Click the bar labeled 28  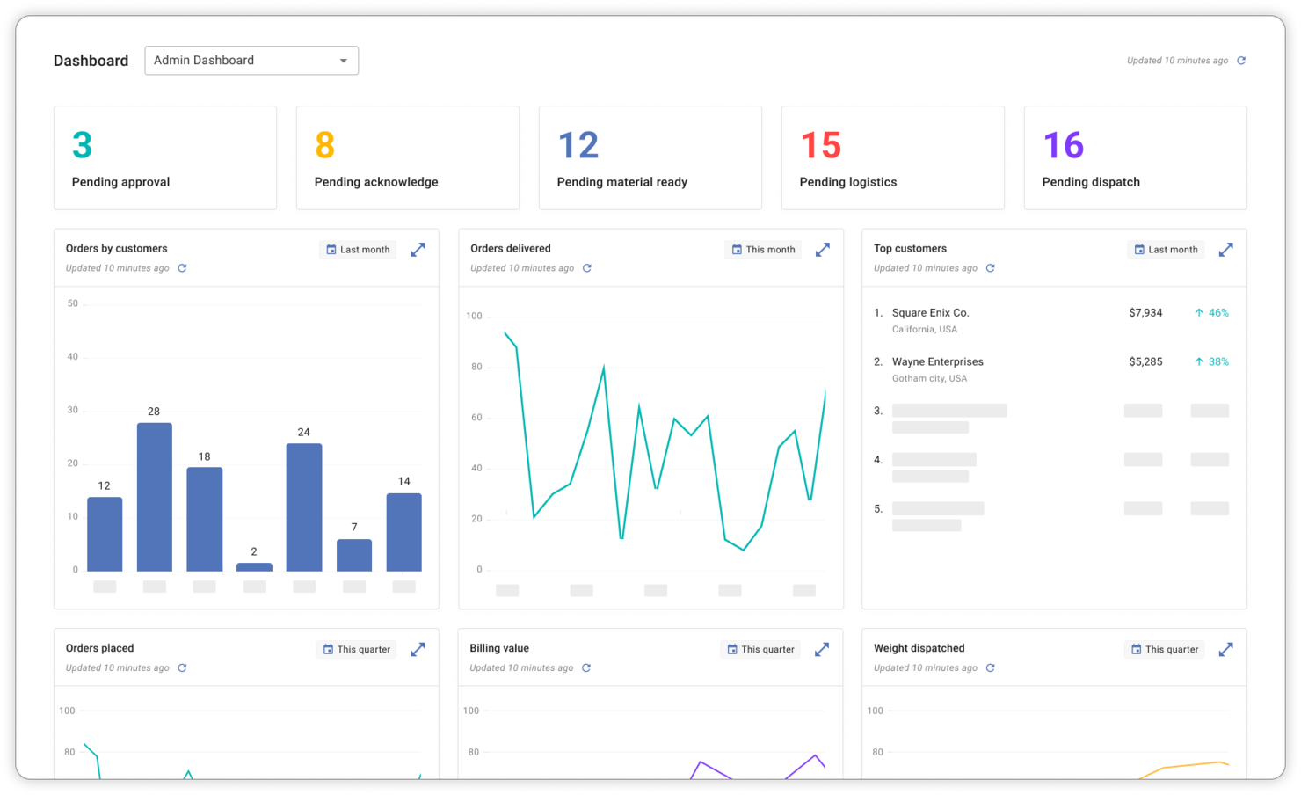[155, 497]
